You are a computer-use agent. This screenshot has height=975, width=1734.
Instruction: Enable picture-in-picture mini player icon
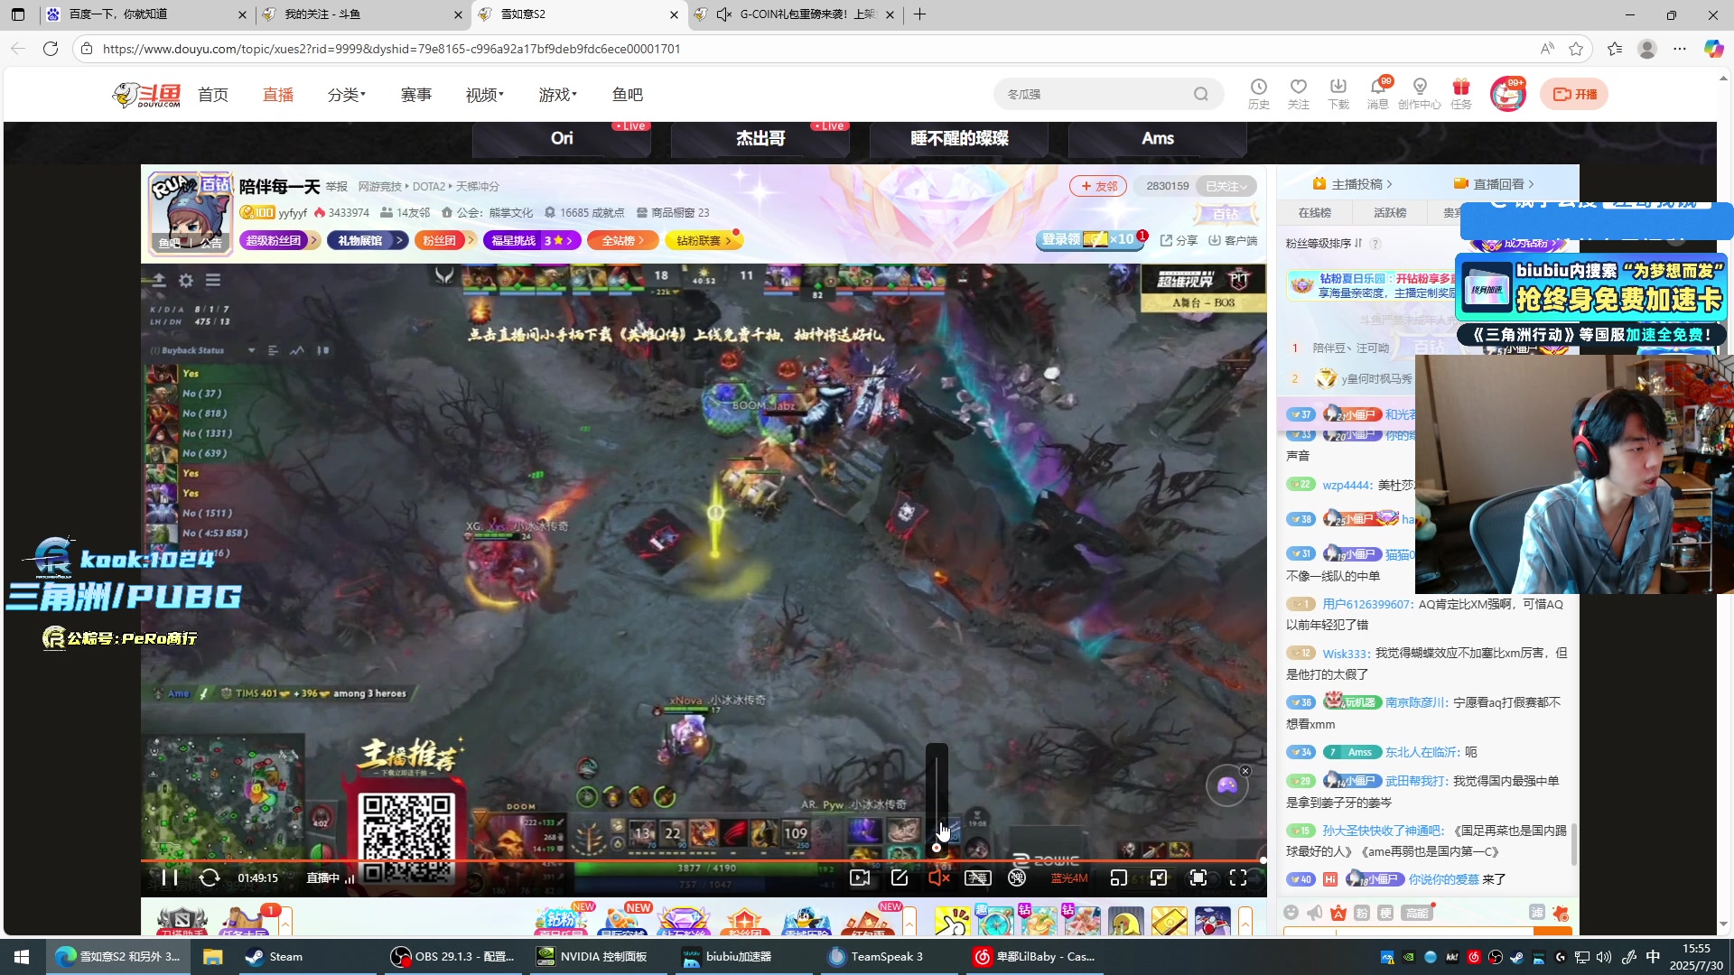[1119, 877]
